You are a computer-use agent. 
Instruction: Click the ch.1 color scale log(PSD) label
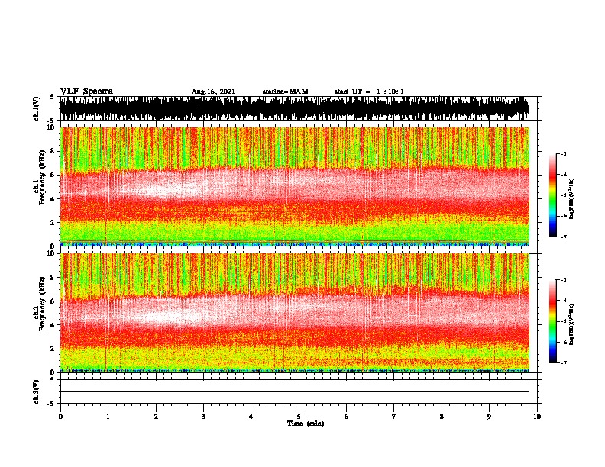[571, 198]
